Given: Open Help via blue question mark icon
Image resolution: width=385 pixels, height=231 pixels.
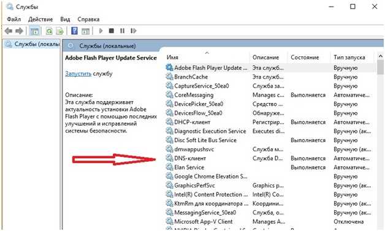Looking at the screenshot, I should (x=74, y=31).
